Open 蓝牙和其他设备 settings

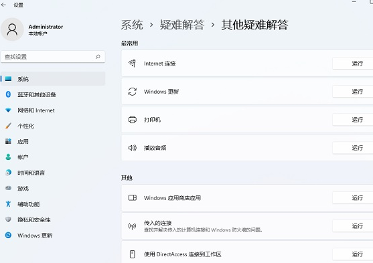pyautogui.click(x=53, y=94)
